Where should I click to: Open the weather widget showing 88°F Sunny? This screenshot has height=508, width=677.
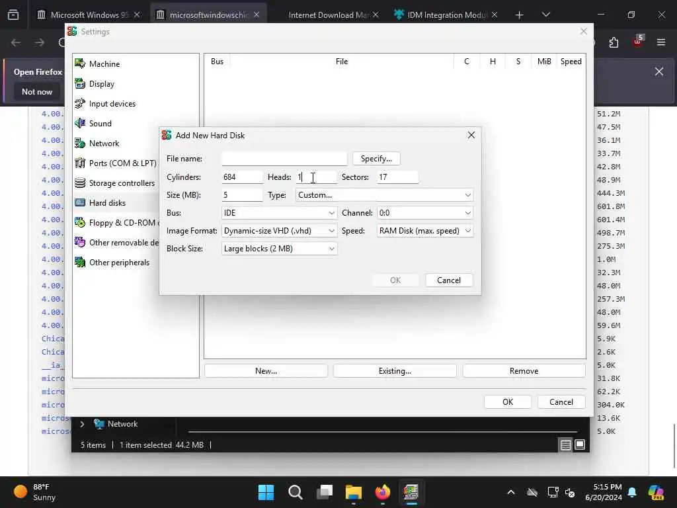(x=36, y=492)
